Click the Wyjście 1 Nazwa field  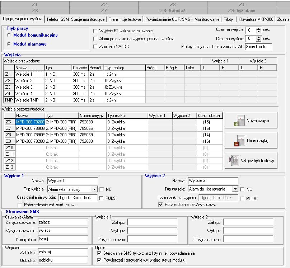(x=72, y=180)
